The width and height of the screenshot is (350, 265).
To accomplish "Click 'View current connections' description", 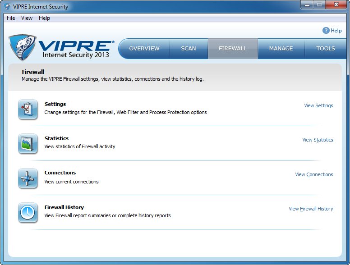I will pyautogui.click(x=71, y=182).
